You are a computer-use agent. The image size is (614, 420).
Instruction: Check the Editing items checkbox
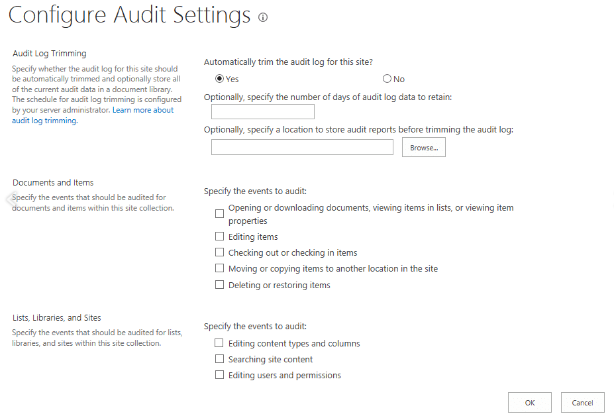(220, 236)
